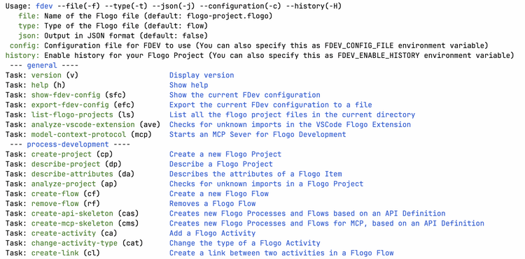Click the 'change-activity-type' task name

[74, 243]
